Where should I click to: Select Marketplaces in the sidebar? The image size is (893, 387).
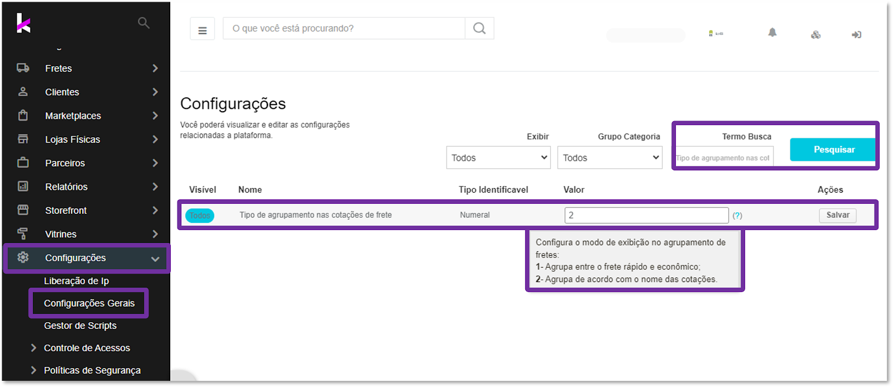tap(73, 116)
